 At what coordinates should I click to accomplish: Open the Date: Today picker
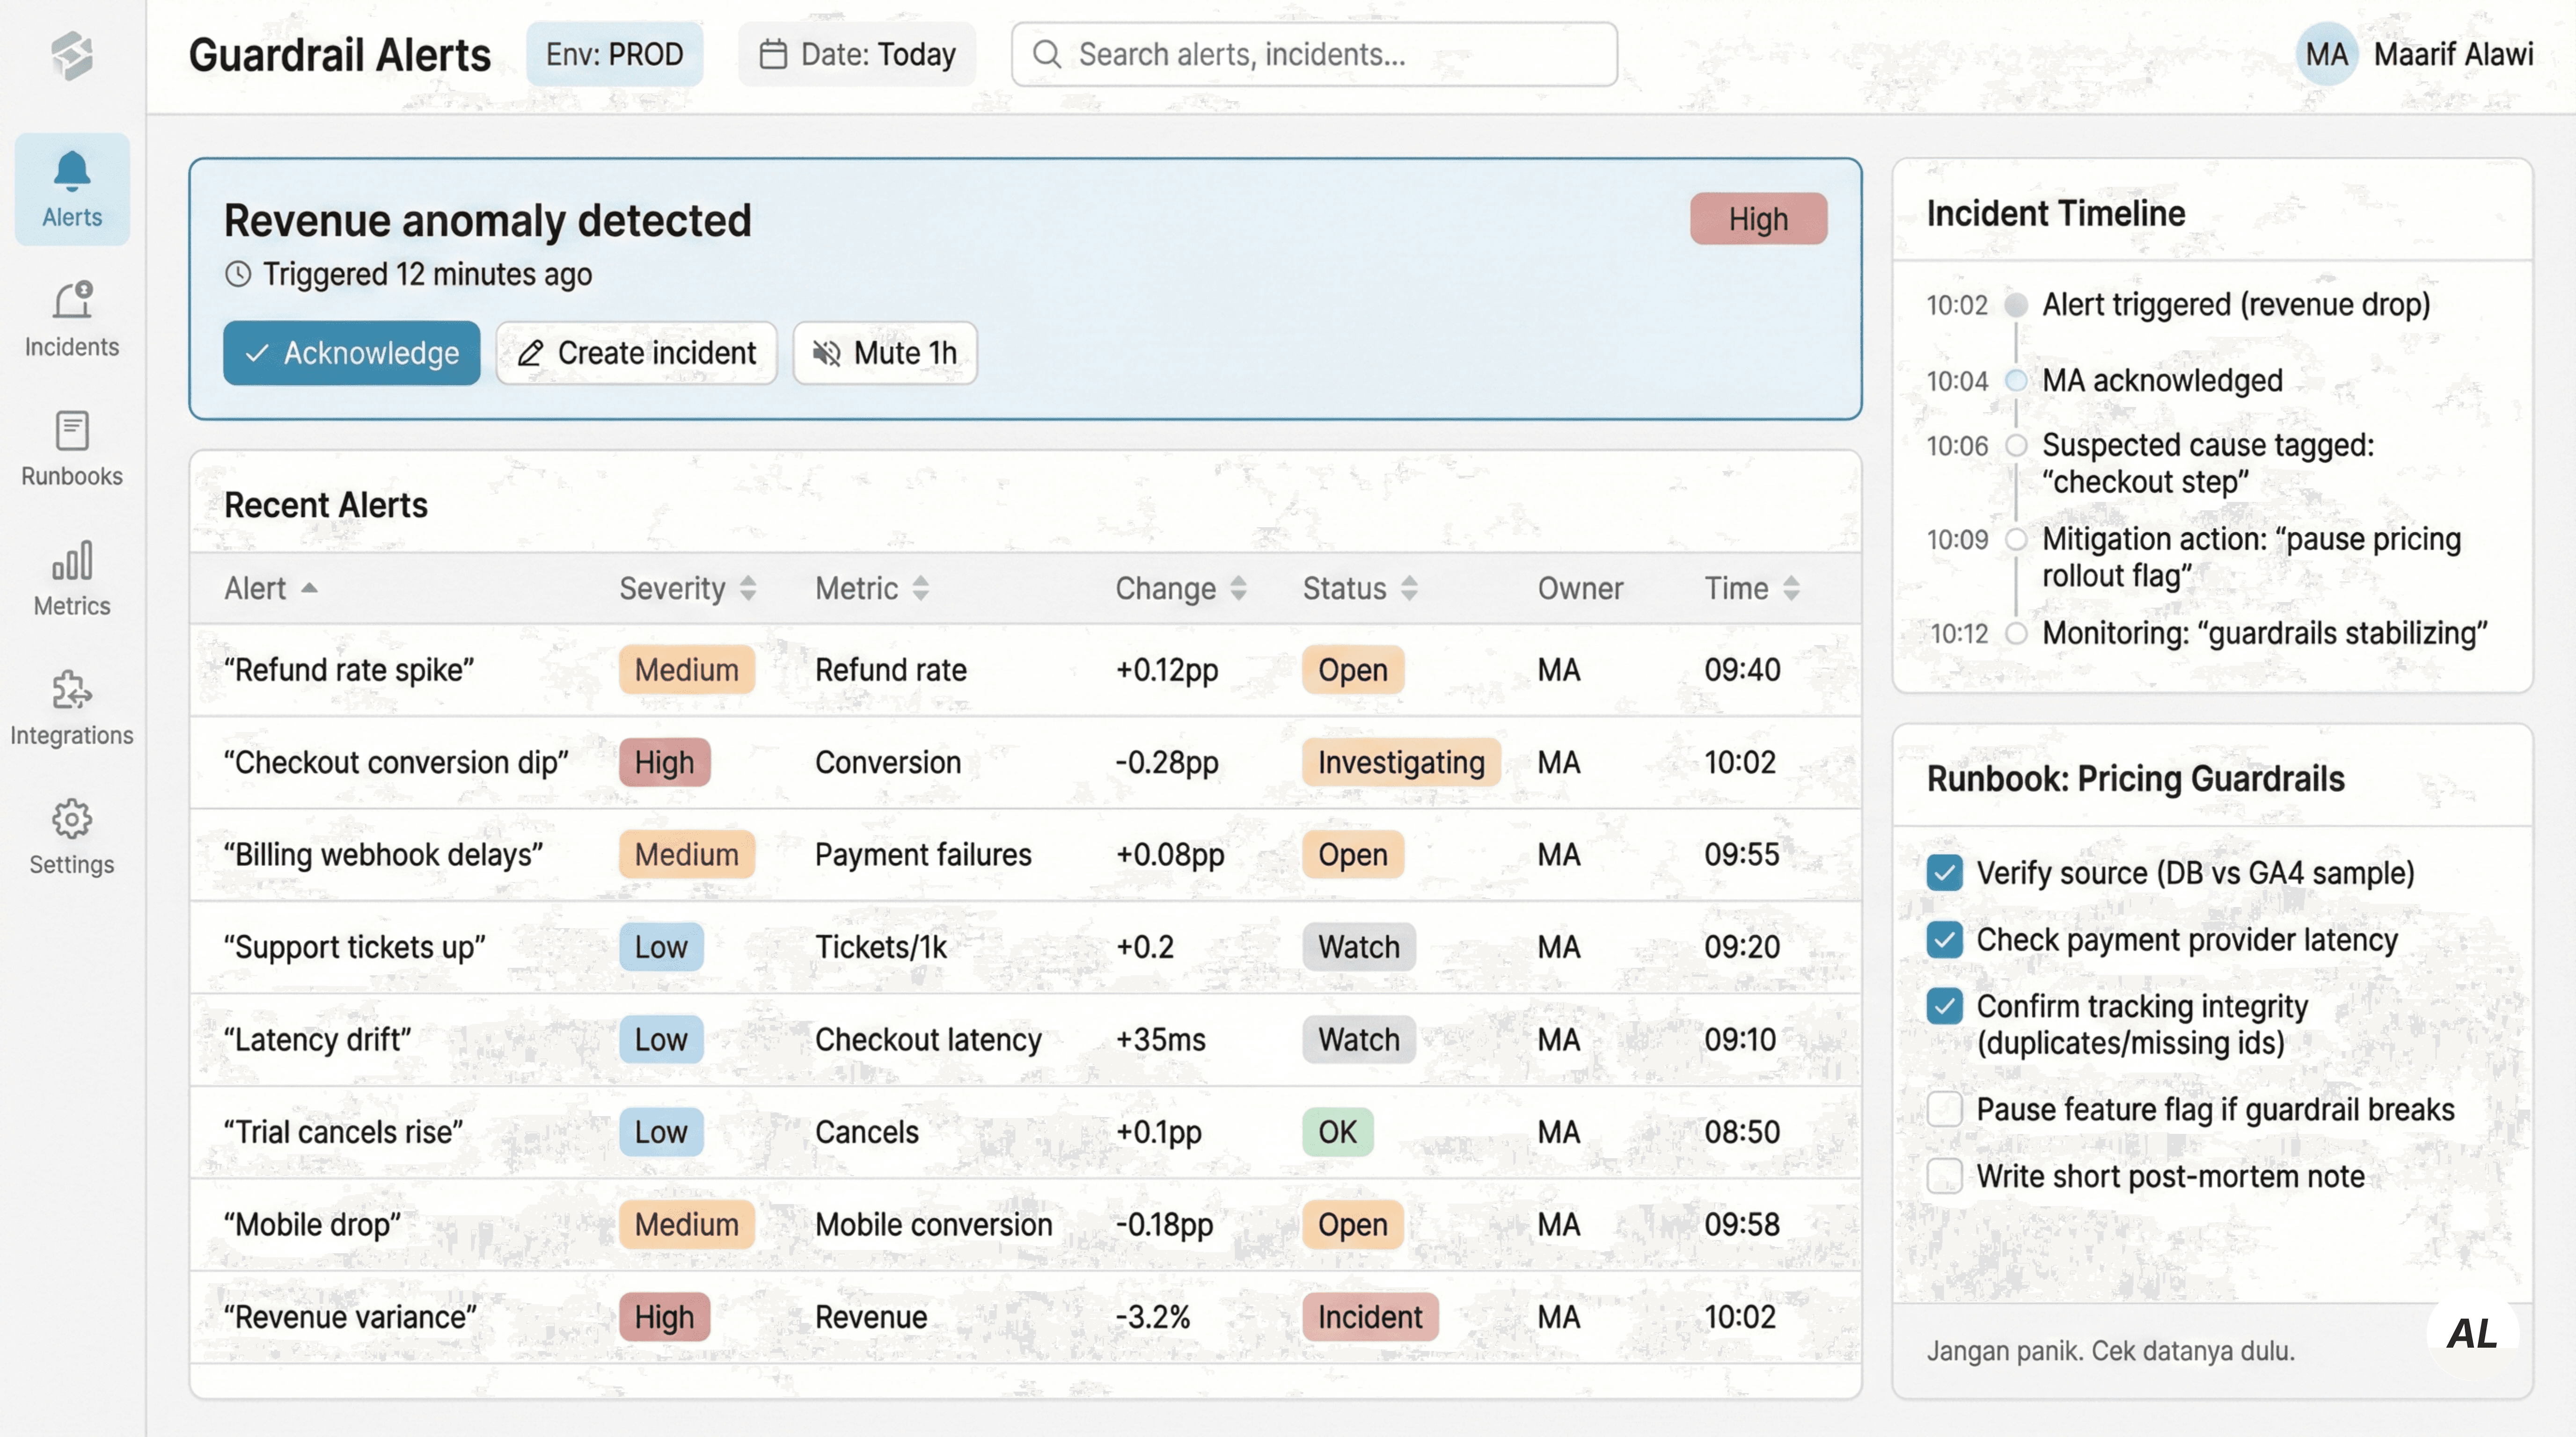pyautogui.click(x=857, y=55)
